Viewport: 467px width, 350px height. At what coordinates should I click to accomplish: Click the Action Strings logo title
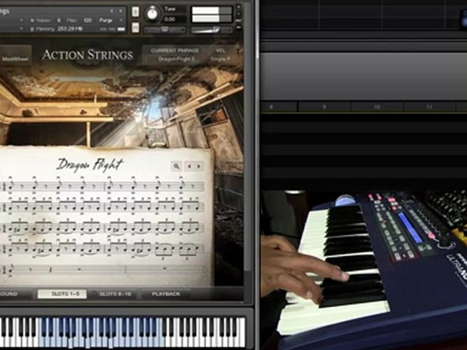pos(87,55)
